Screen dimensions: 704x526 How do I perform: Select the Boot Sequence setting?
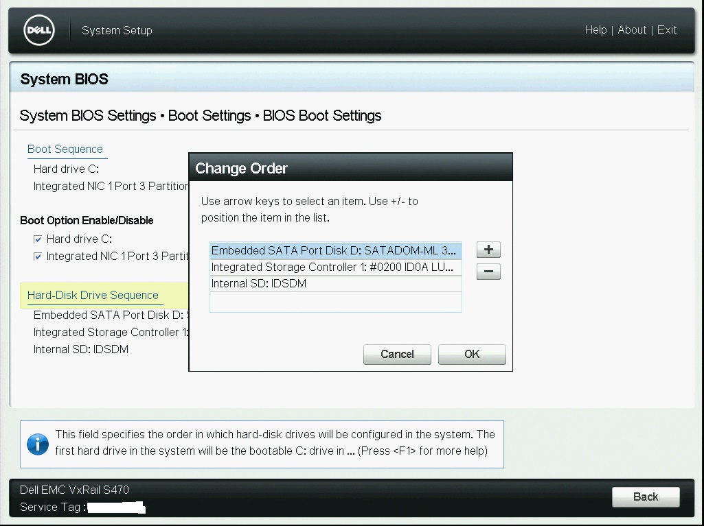pyautogui.click(x=67, y=149)
